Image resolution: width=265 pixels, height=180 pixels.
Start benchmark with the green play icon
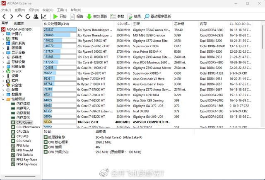point(55,17)
